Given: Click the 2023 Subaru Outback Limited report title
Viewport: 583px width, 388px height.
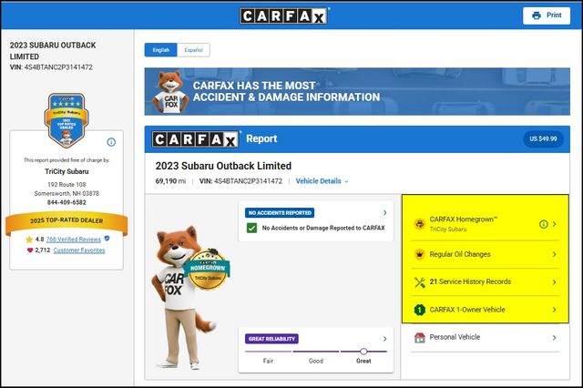Looking at the screenshot, I should pyautogui.click(x=223, y=166).
